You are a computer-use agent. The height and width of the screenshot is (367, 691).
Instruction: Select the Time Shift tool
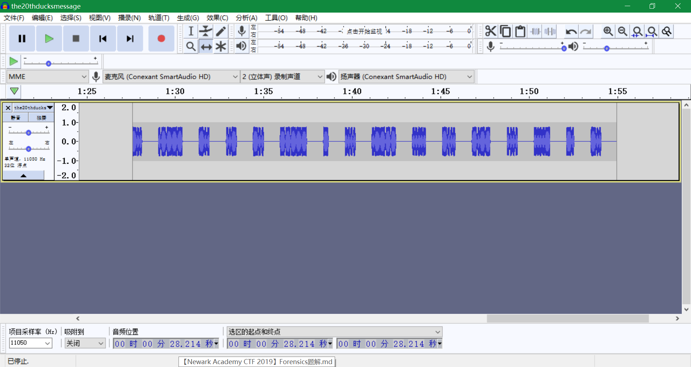[206, 46]
